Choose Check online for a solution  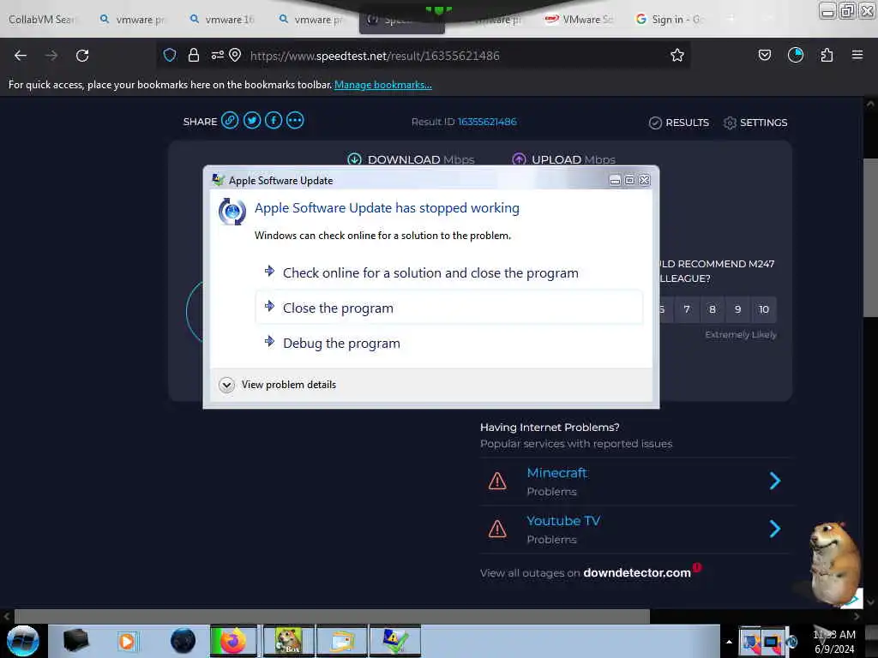pos(449,272)
